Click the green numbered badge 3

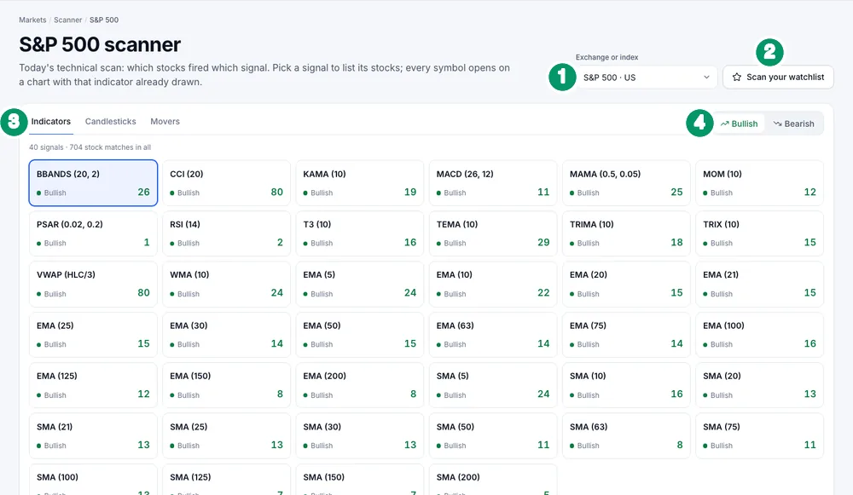click(14, 122)
